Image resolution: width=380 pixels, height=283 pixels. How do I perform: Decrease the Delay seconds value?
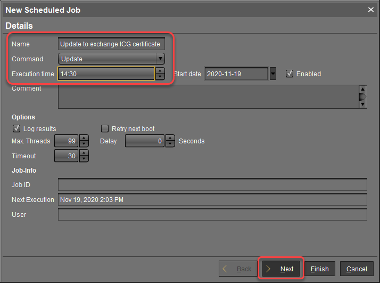pos(170,144)
